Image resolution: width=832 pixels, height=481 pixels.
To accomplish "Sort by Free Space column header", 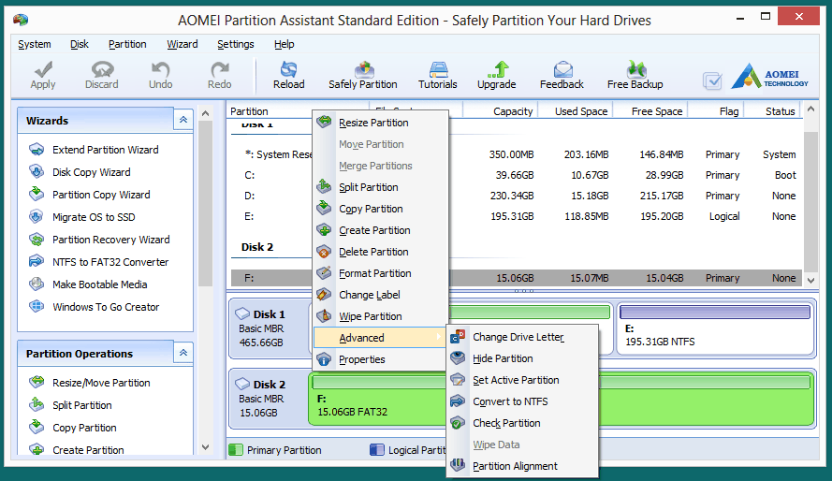I will click(x=651, y=110).
